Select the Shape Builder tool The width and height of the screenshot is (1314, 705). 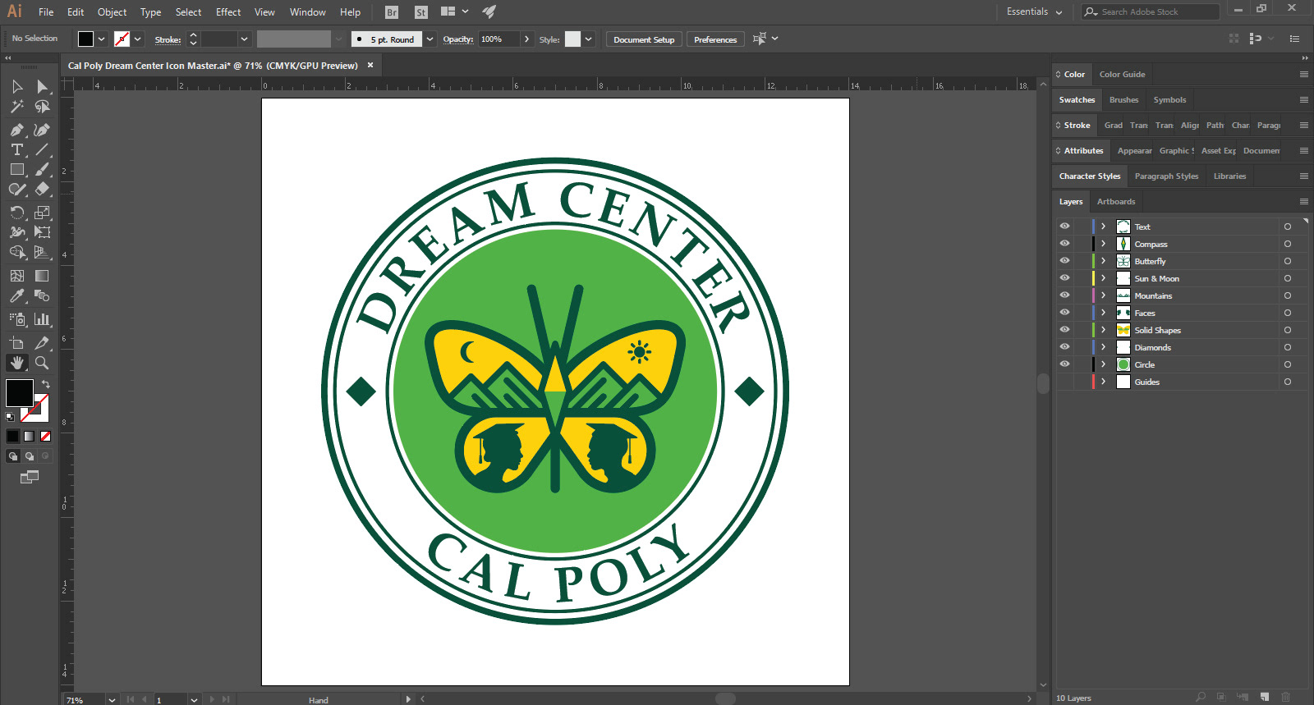[17, 252]
